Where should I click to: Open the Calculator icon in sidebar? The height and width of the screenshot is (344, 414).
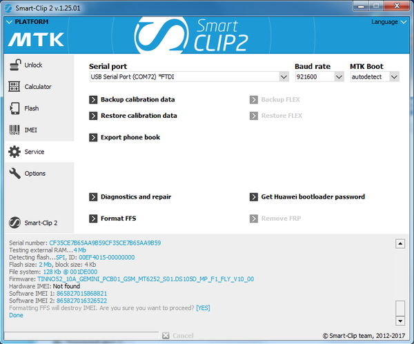coord(14,87)
